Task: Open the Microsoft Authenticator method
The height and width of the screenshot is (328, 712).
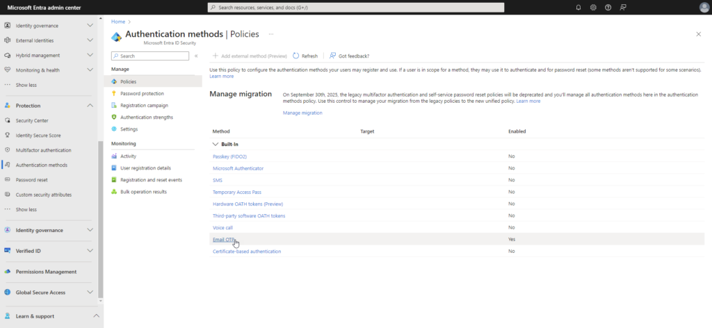Action: [x=238, y=168]
